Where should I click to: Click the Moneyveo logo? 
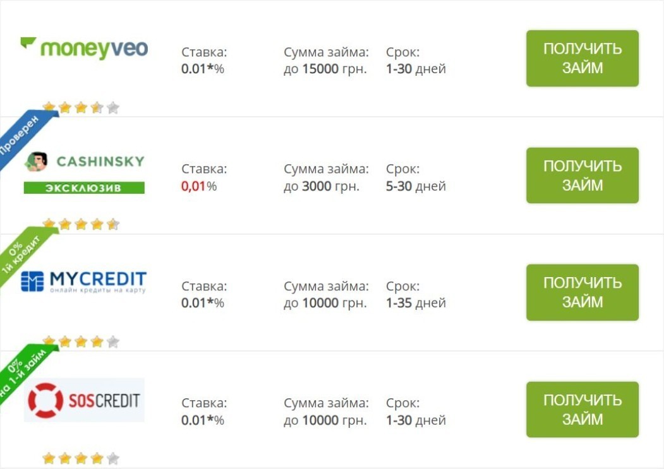(x=84, y=48)
